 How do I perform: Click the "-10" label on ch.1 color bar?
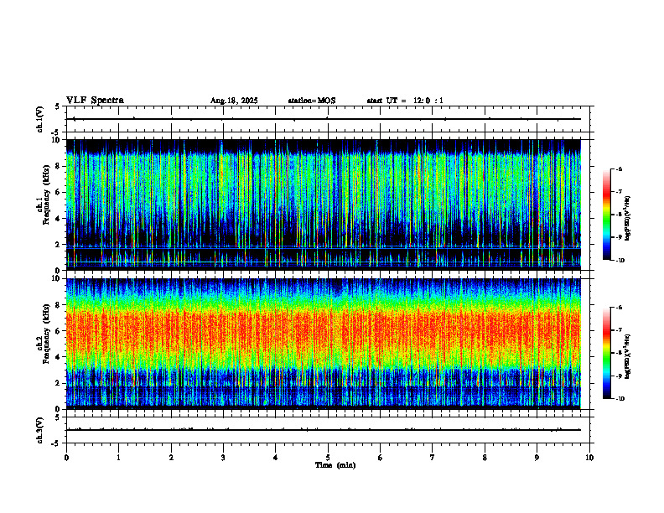tap(620, 261)
